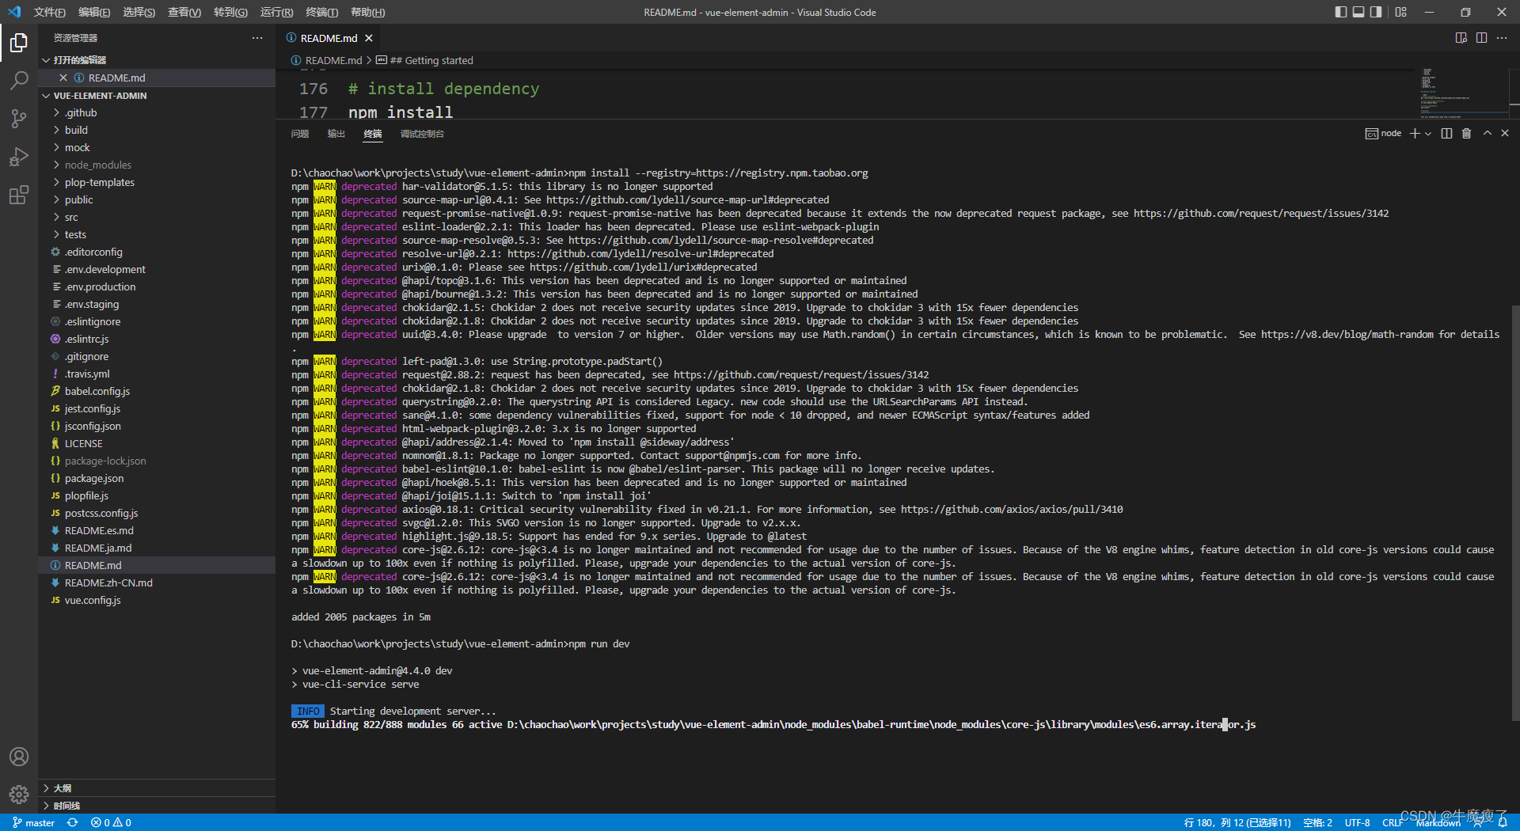The width and height of the screenshot is (1520, 831).
Task: Split the editor to the right
Action: point(1481,38)
